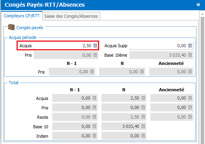Select the Compteurs CP/RTT tab
Screen dimensions: 205x144
(22, 16)
